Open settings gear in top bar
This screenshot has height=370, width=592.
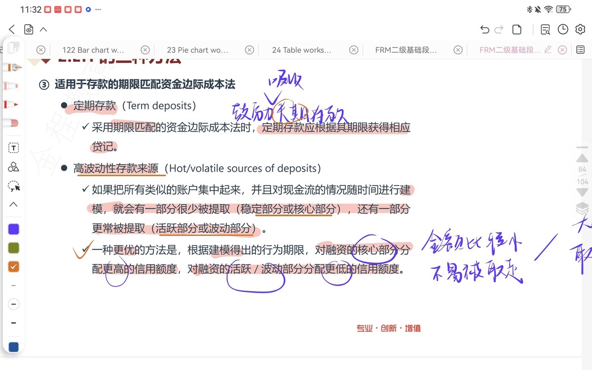coord(580,30)
